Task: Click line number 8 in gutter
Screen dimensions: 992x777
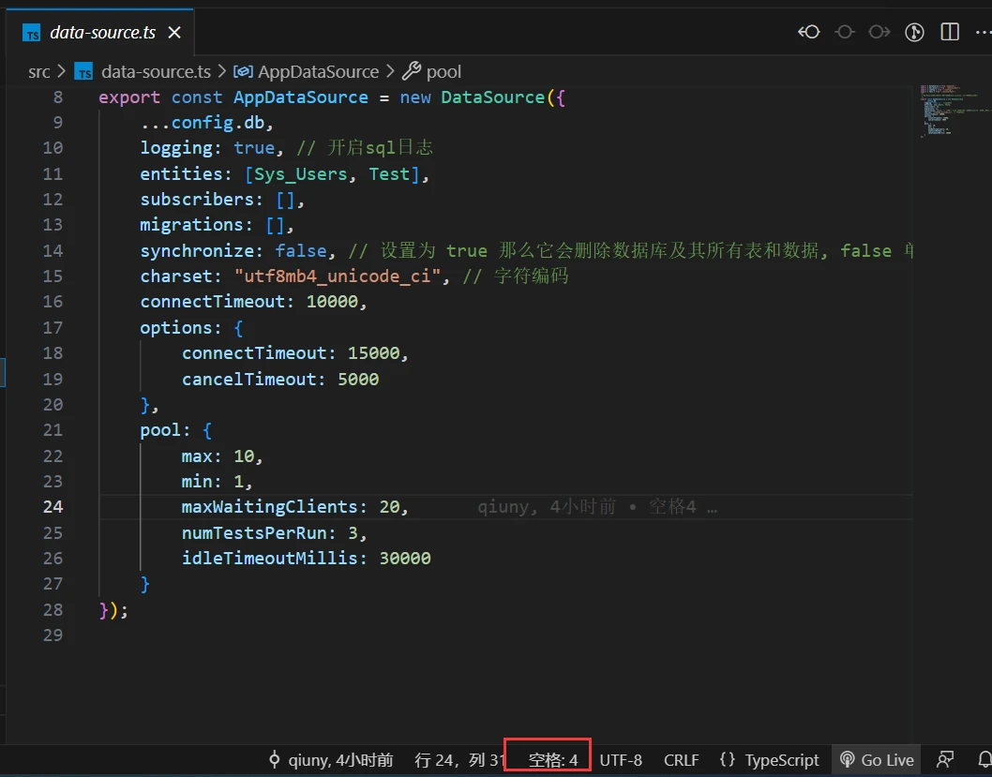Action: coord(57,97)
